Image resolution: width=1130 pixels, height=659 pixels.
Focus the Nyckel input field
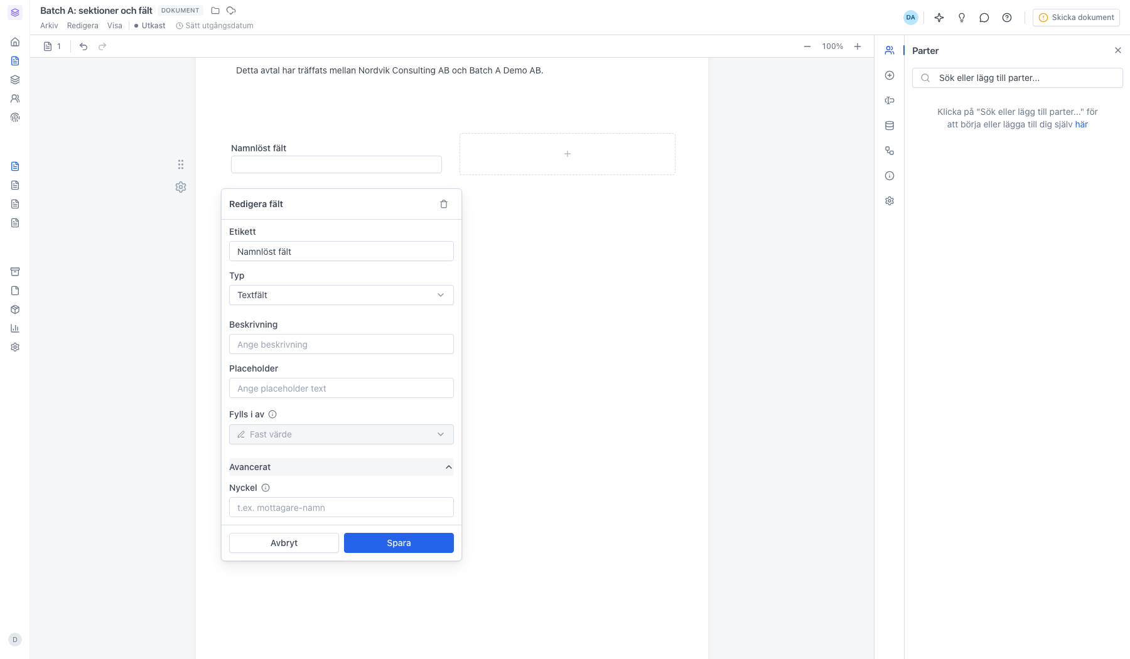point(342,507)
